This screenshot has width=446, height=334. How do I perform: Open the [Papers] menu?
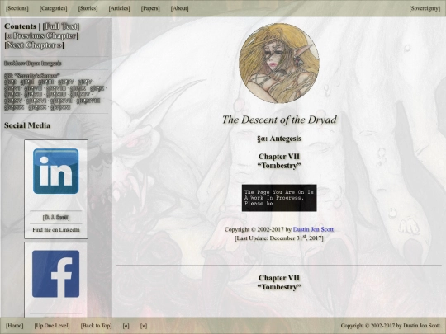click(x=150, y=8)
